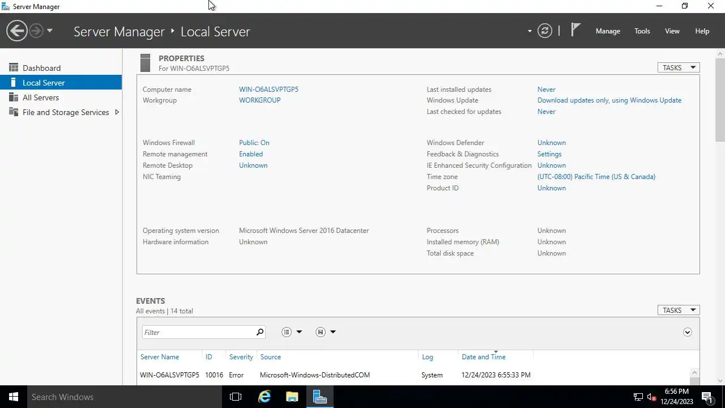Click the Local Server sidebar icon
Viewport: 725px width, 408px height.
point(14,82)
